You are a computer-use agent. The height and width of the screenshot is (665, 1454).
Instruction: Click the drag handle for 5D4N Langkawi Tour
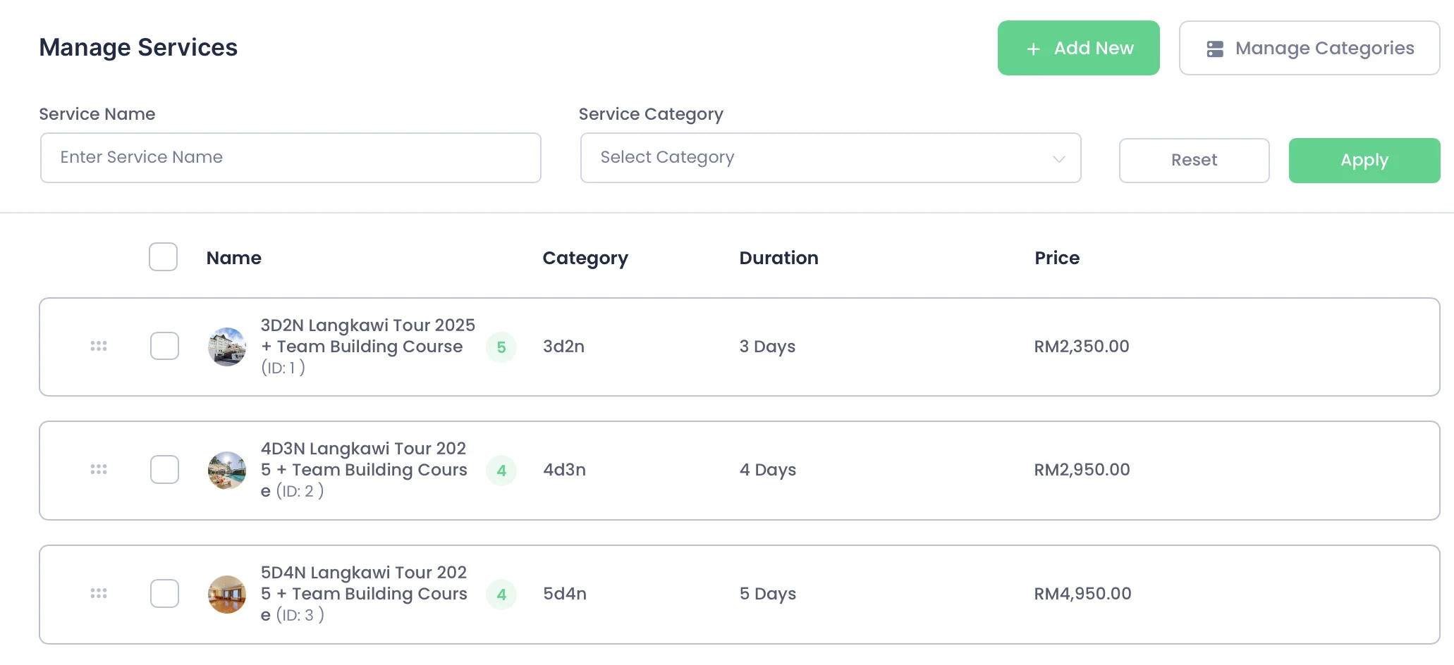point(99,593)
